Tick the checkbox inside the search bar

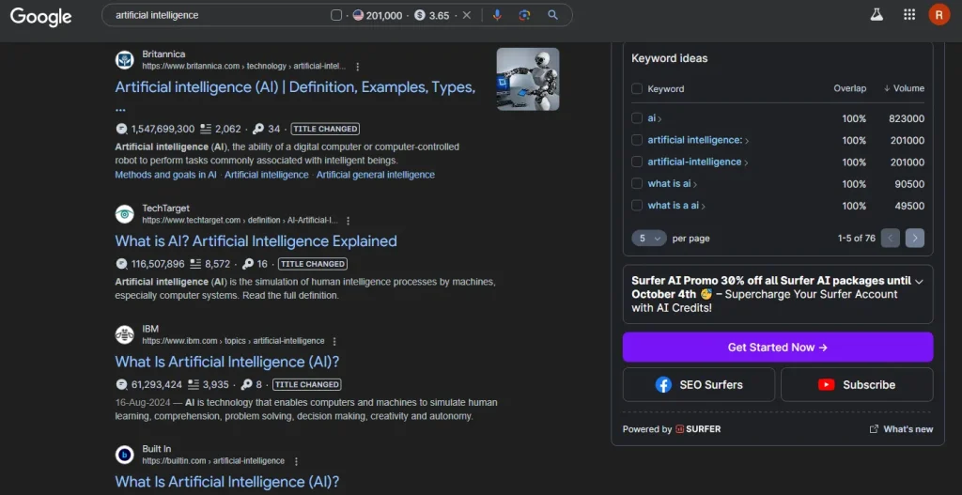click(336, 15)
